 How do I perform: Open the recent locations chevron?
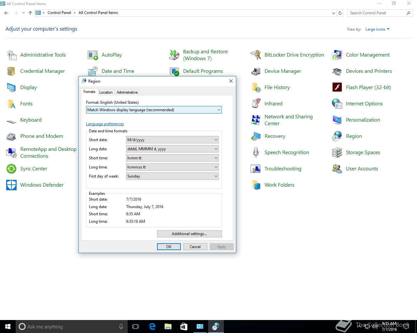23,13
